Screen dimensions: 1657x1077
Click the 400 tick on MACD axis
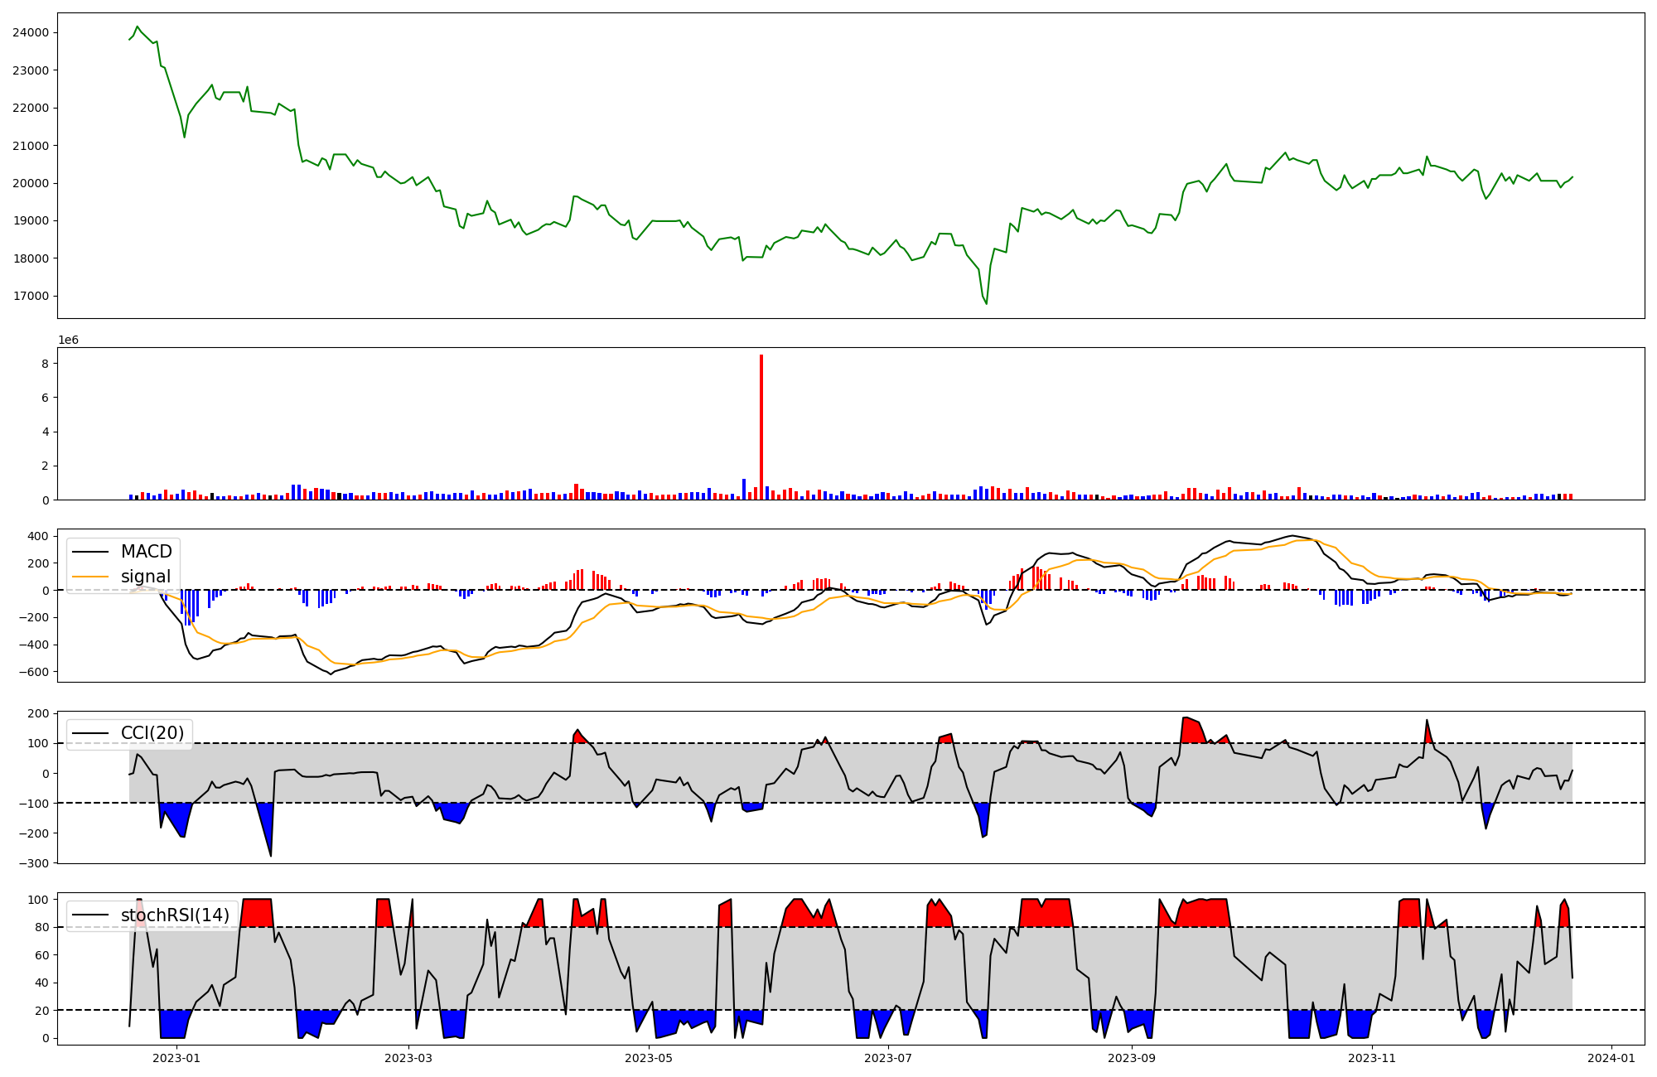[39, 536]
